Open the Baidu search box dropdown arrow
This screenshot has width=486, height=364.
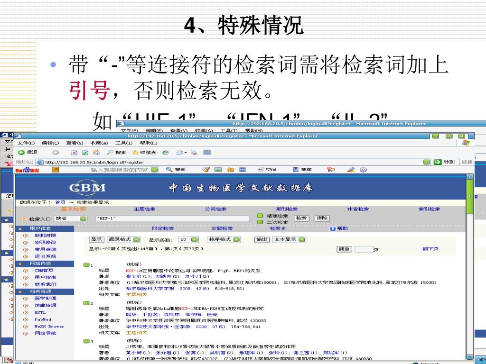[x=154, y=170]
